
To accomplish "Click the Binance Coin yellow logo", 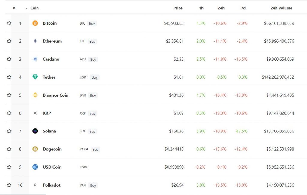I will pyautogui.click(x=35, y=95).
